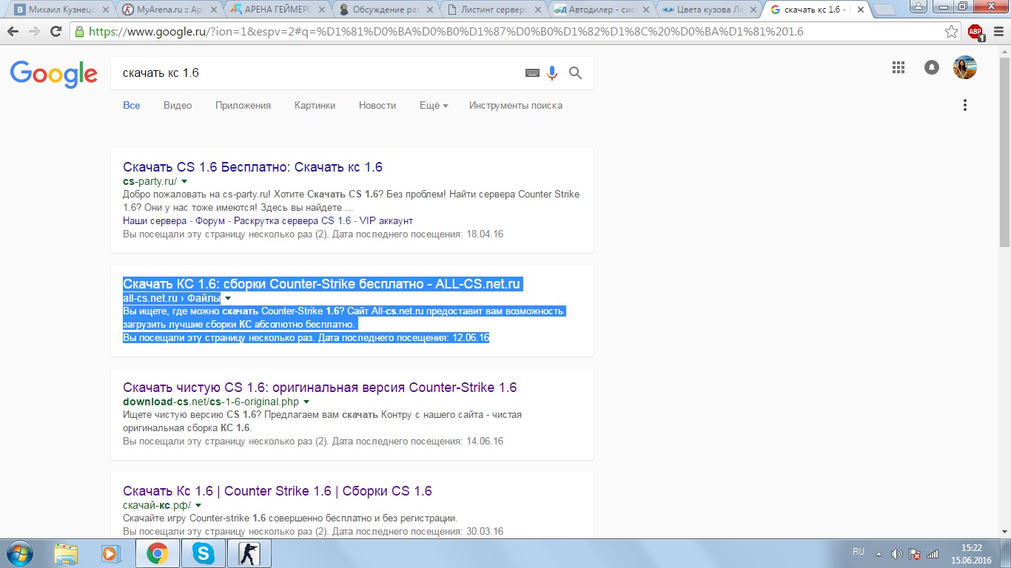The height and width of the screenshot is (568, 1011).
Task: Open the Action Center flag icon
Action: 915,553
